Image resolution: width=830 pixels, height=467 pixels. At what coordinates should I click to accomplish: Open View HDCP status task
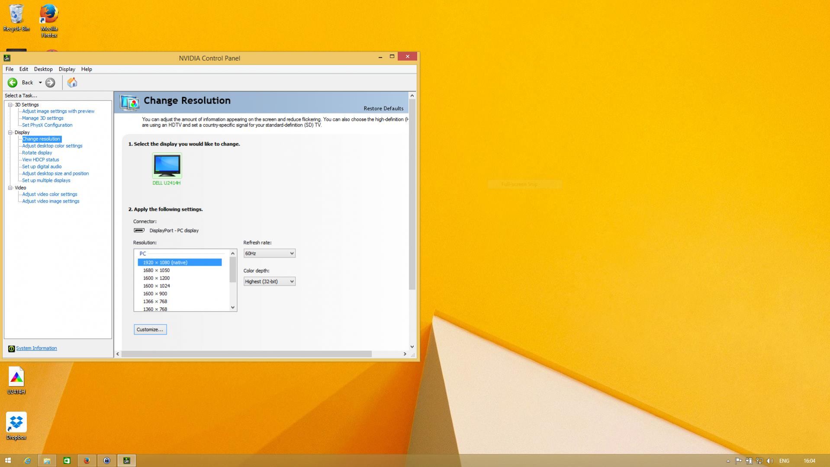(41, 160)
